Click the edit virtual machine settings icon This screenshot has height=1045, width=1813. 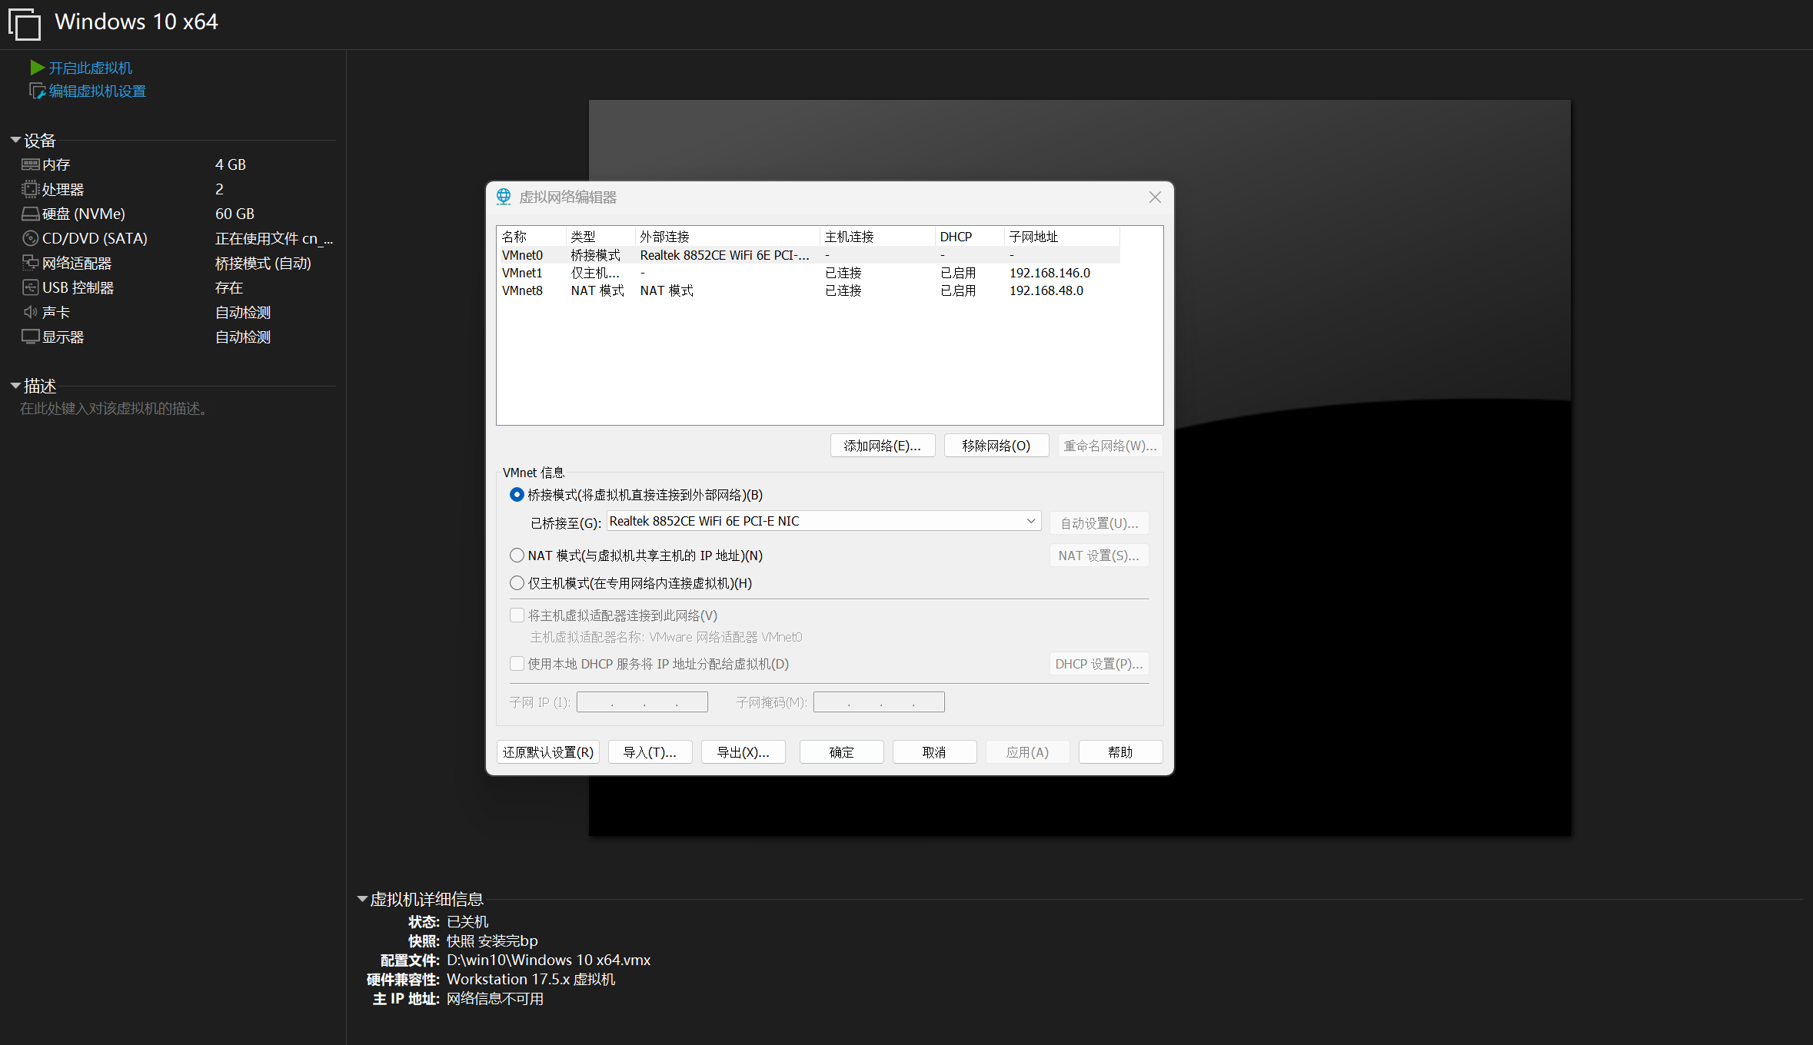click(x=37, y=91)
